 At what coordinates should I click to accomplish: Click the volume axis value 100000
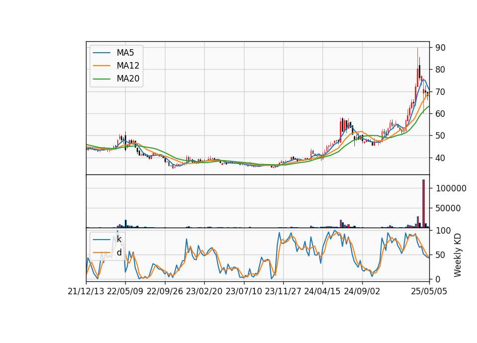451,188
